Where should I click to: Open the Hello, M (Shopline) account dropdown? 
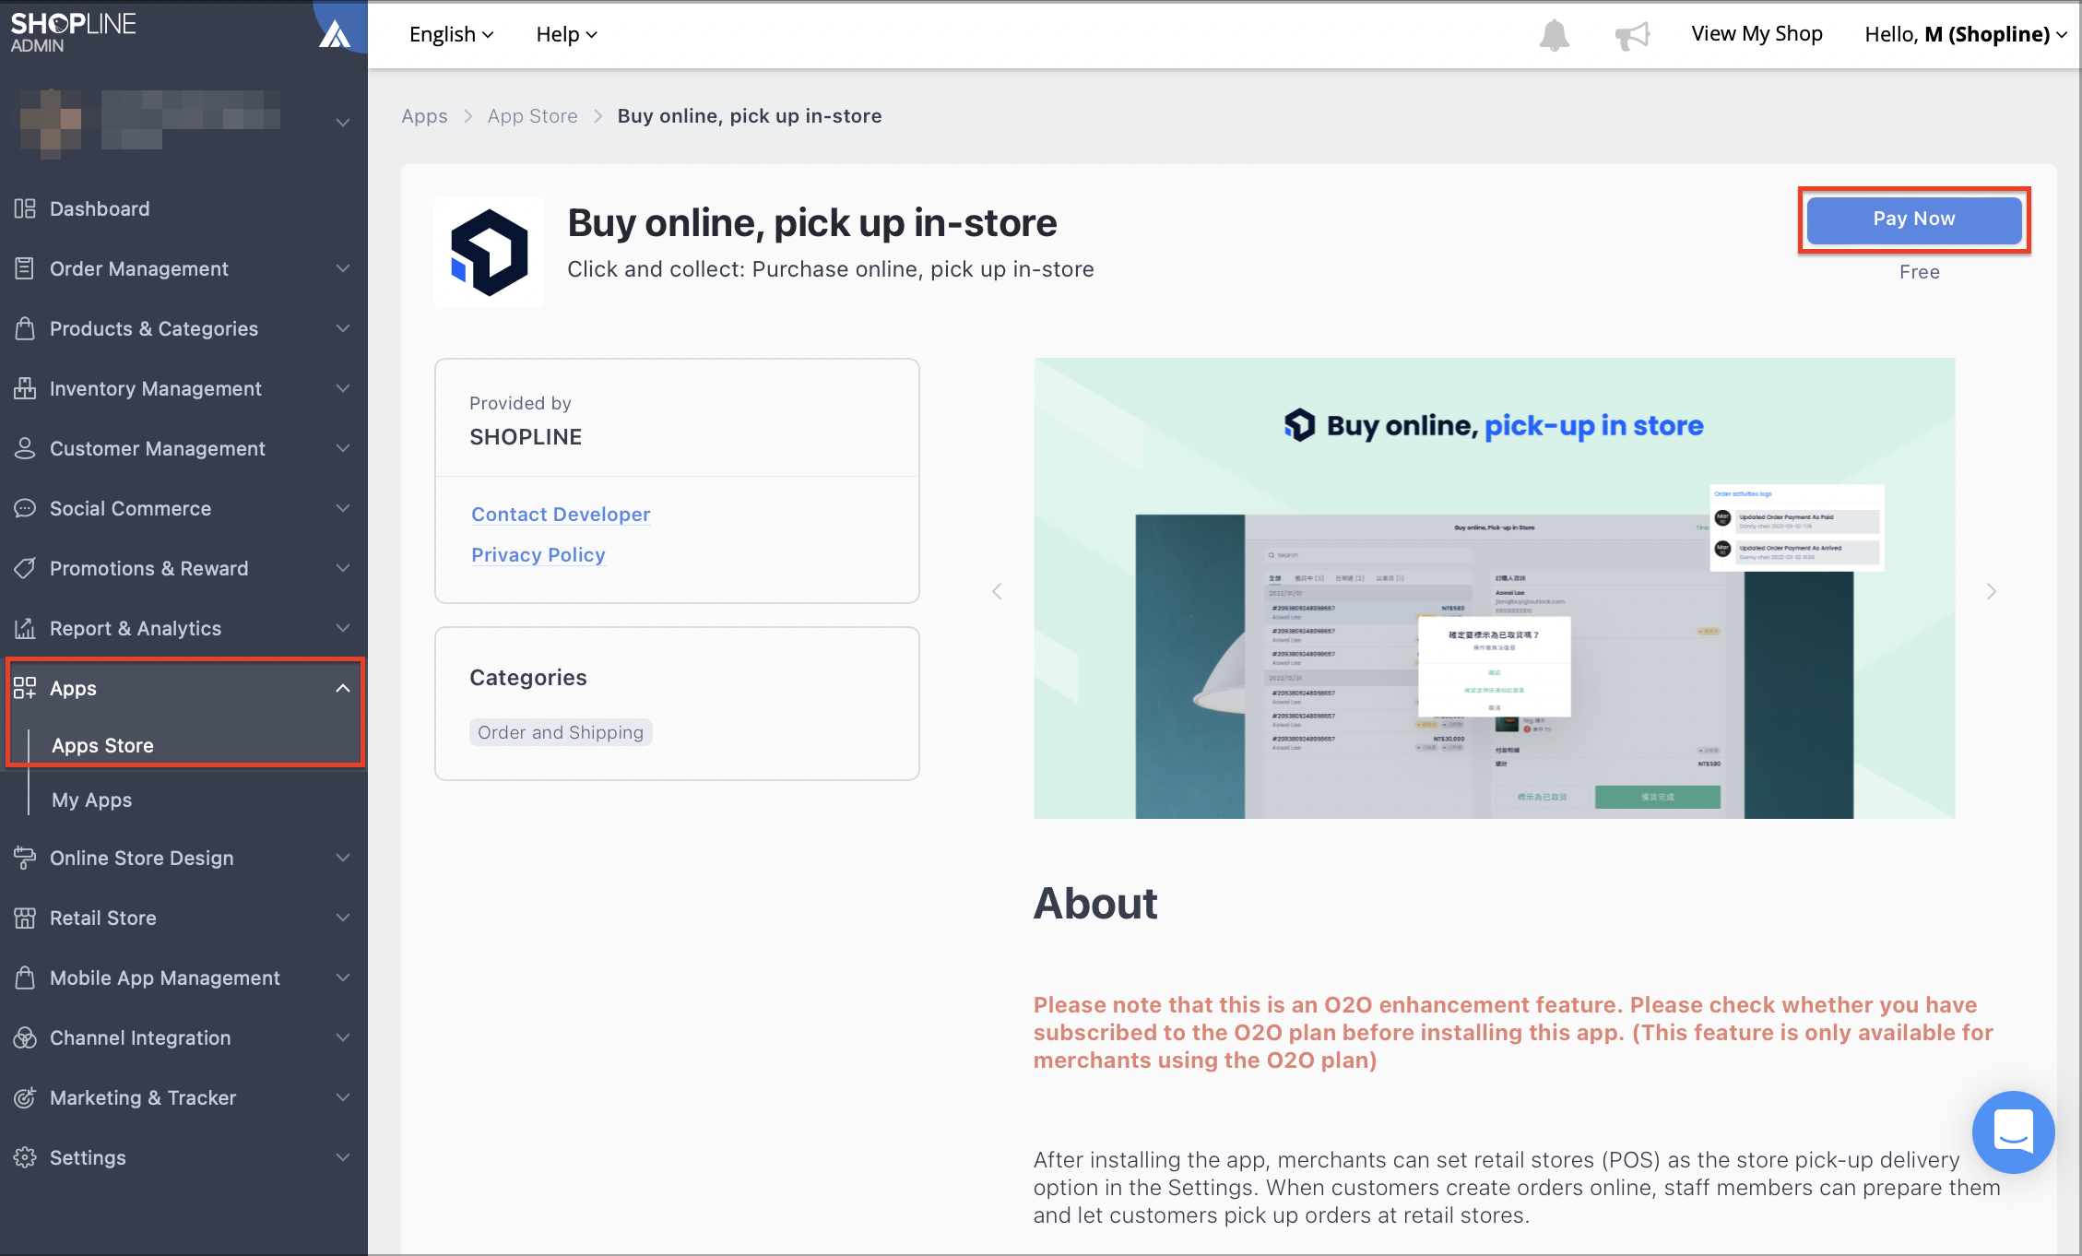[x=1965, y=34]
